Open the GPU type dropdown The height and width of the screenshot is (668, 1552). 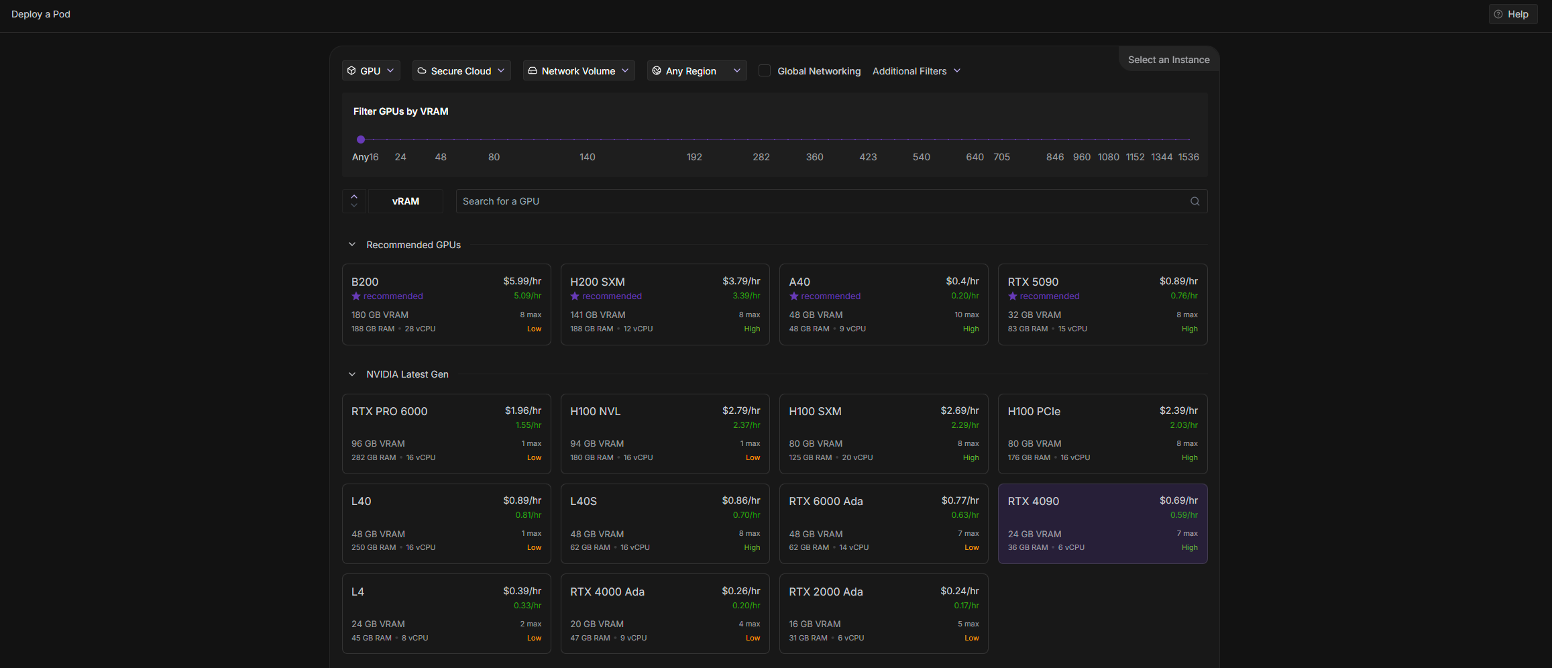coord(371,70)
